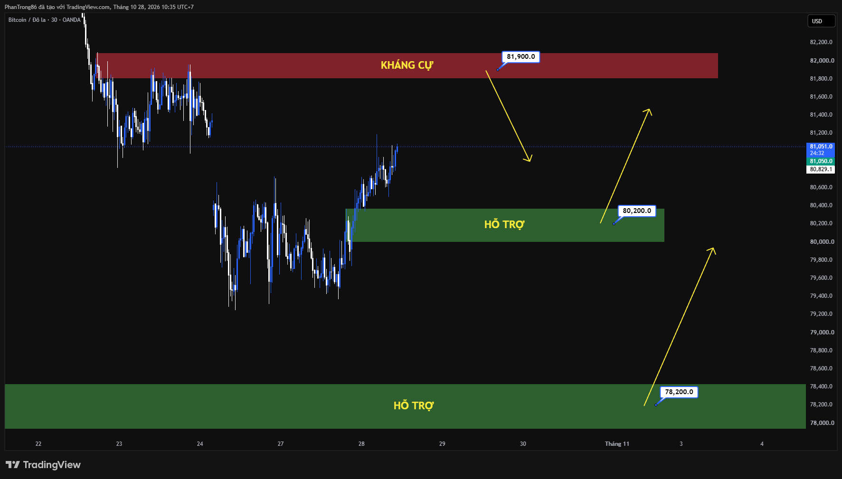Click the 79,000.0 price axis label

(x=822, y=332)
